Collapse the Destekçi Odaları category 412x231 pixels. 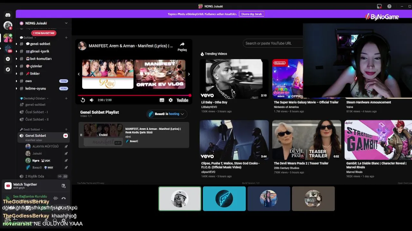pos(34,98)
